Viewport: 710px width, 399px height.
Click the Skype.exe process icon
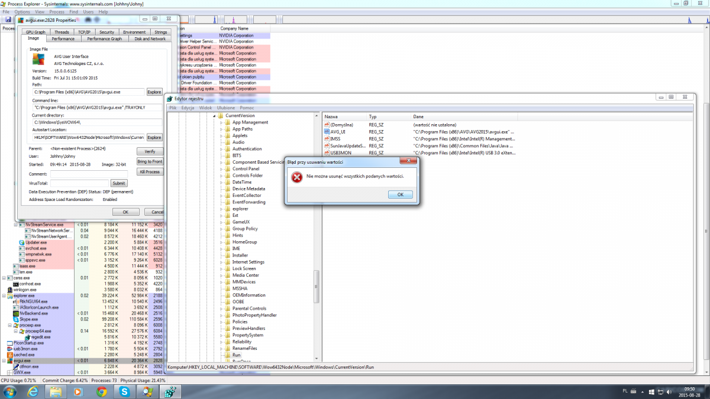(x=16, y=319)
